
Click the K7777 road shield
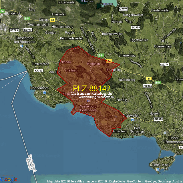pos(28,30)
